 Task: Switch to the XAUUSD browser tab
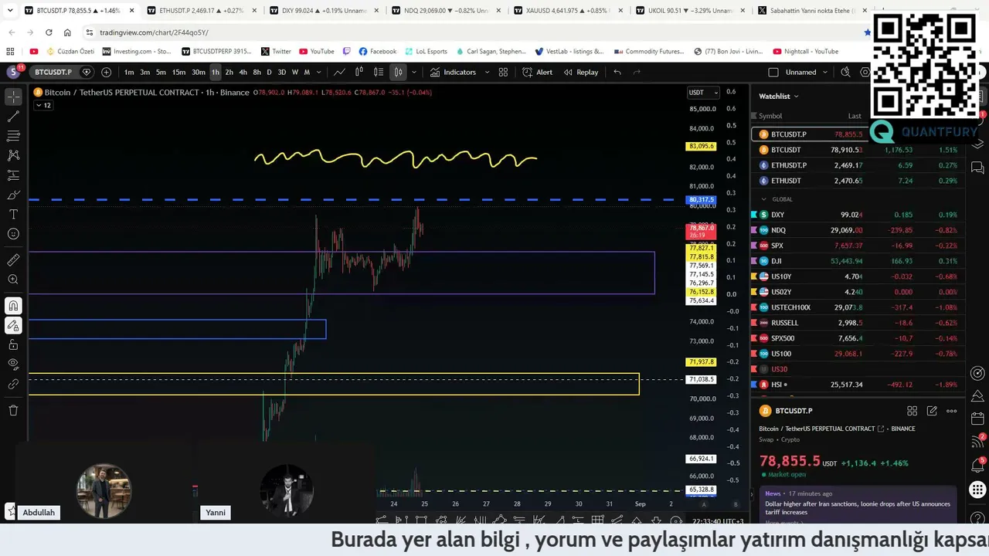pyautogui.click(x=569, y=11)
